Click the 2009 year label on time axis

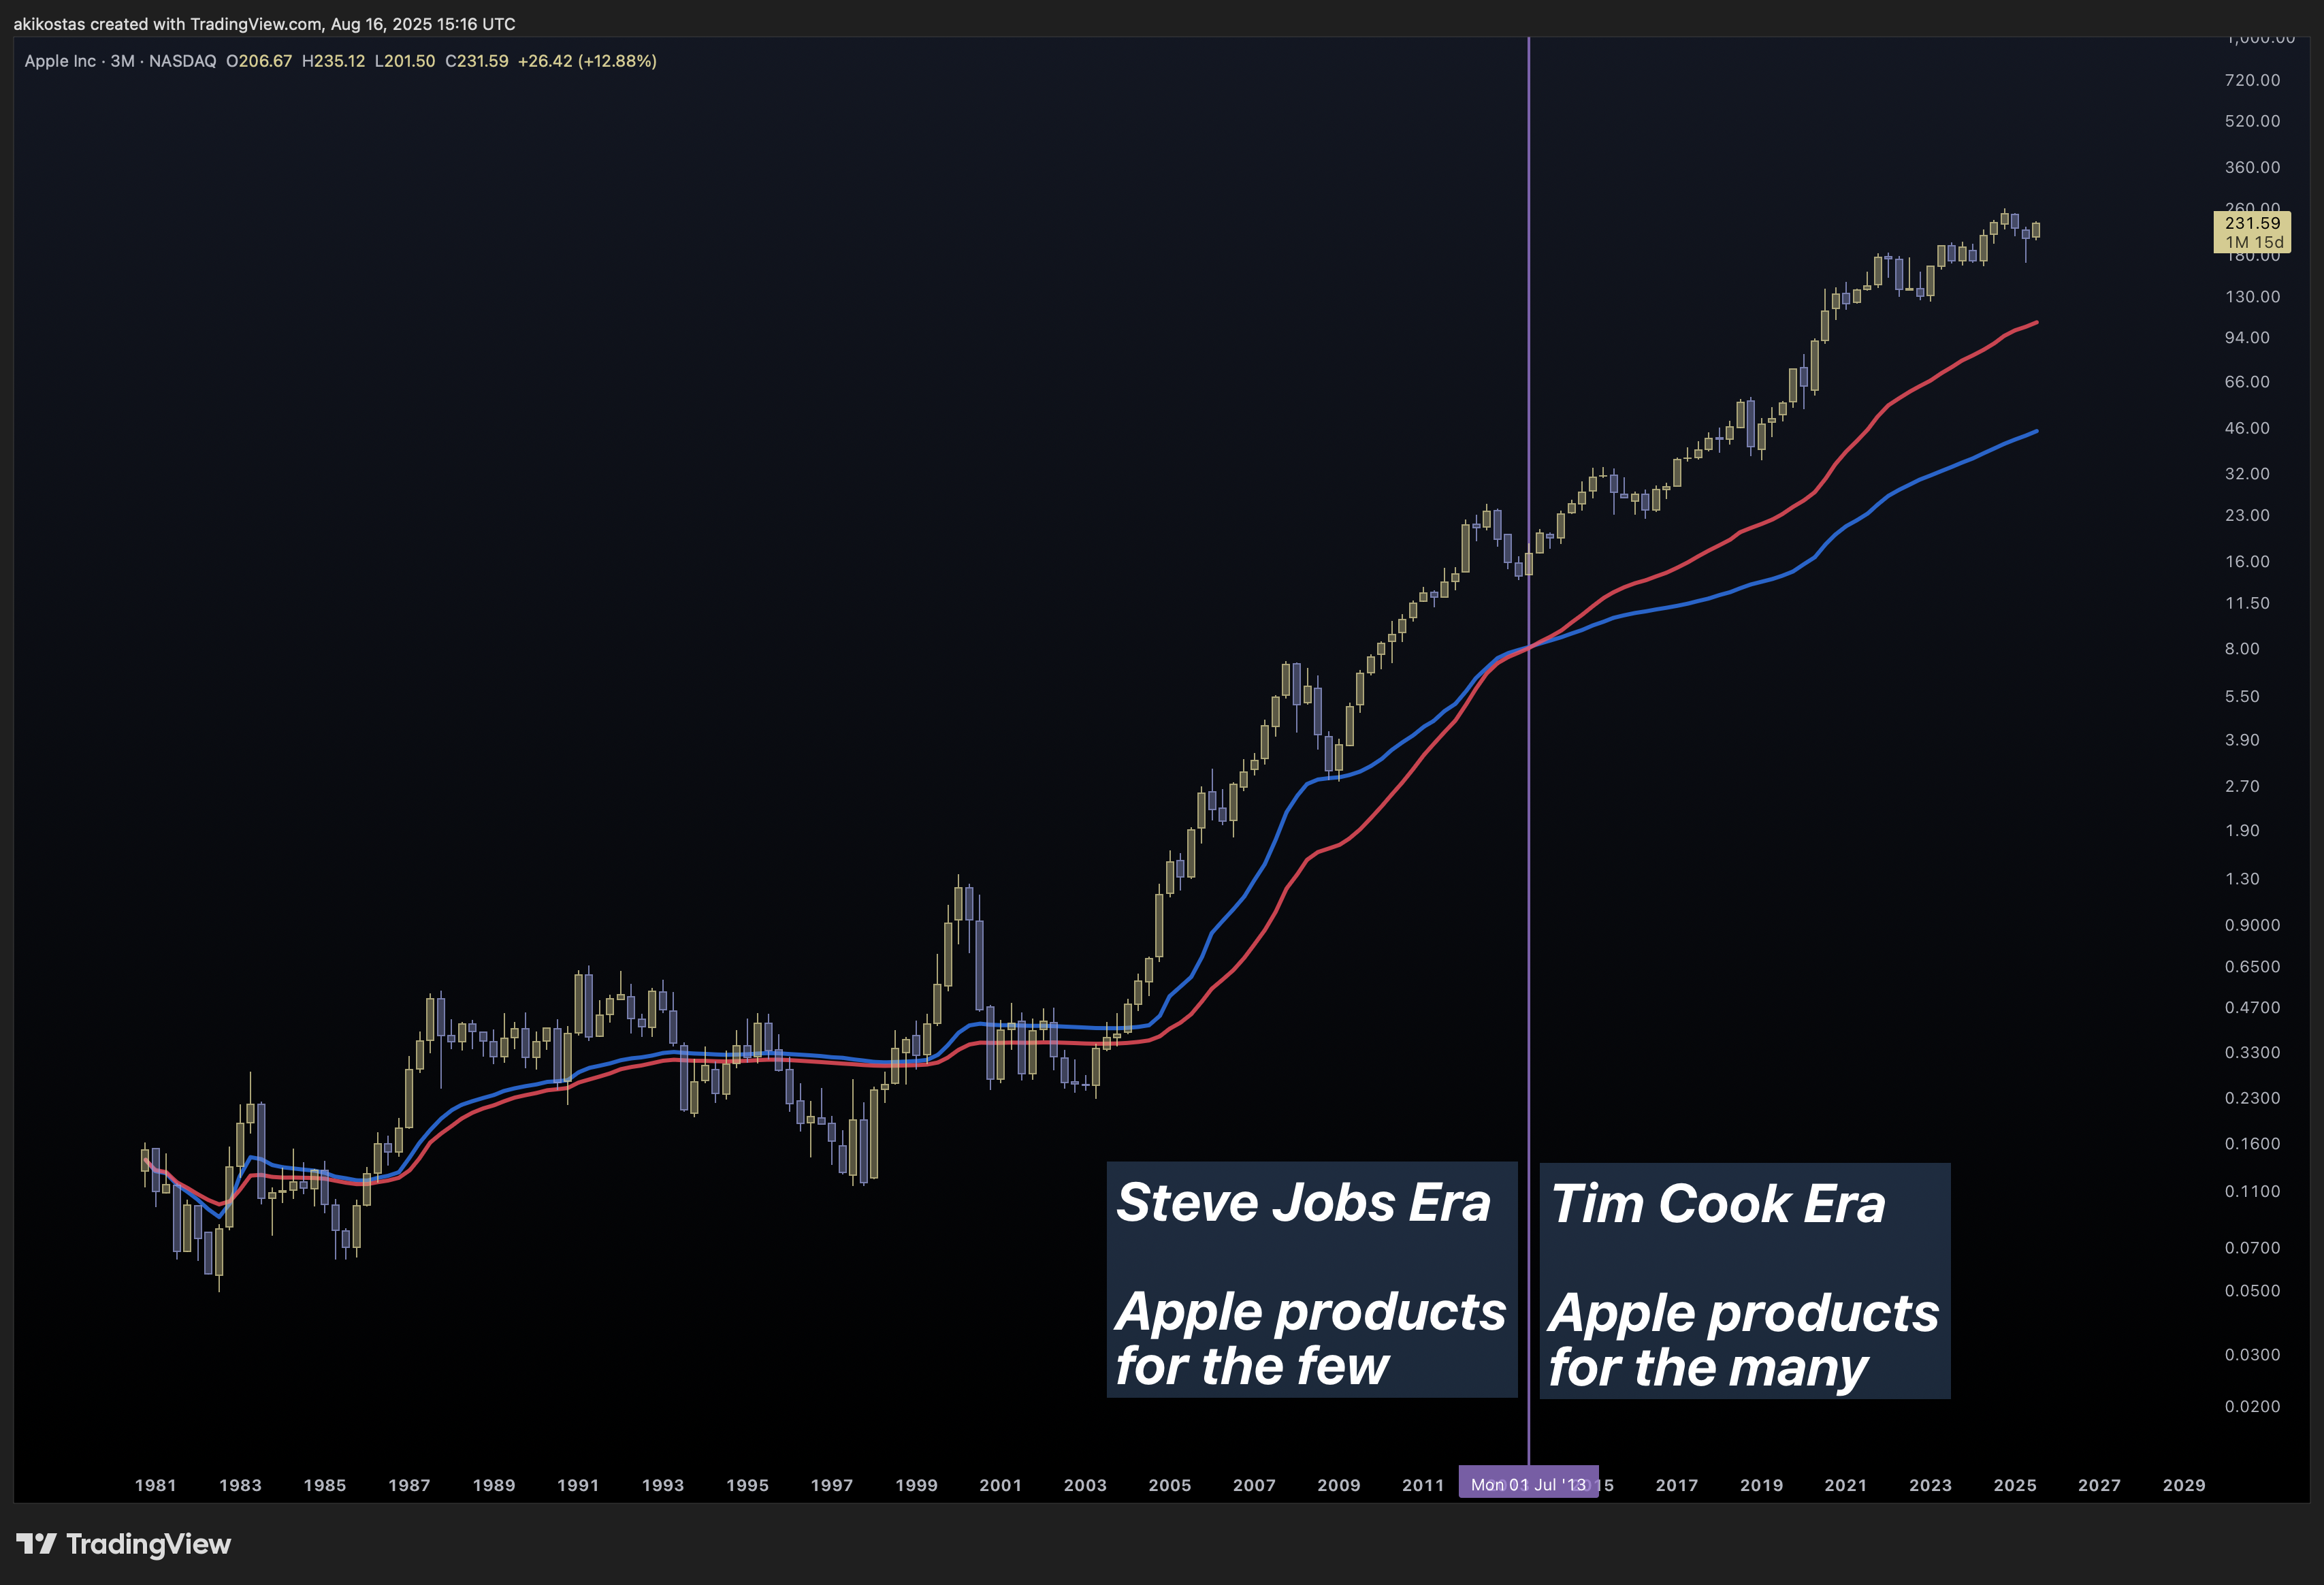[1339, 1486]
